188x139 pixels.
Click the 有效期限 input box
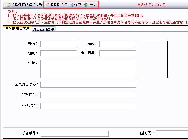[88, 106]
